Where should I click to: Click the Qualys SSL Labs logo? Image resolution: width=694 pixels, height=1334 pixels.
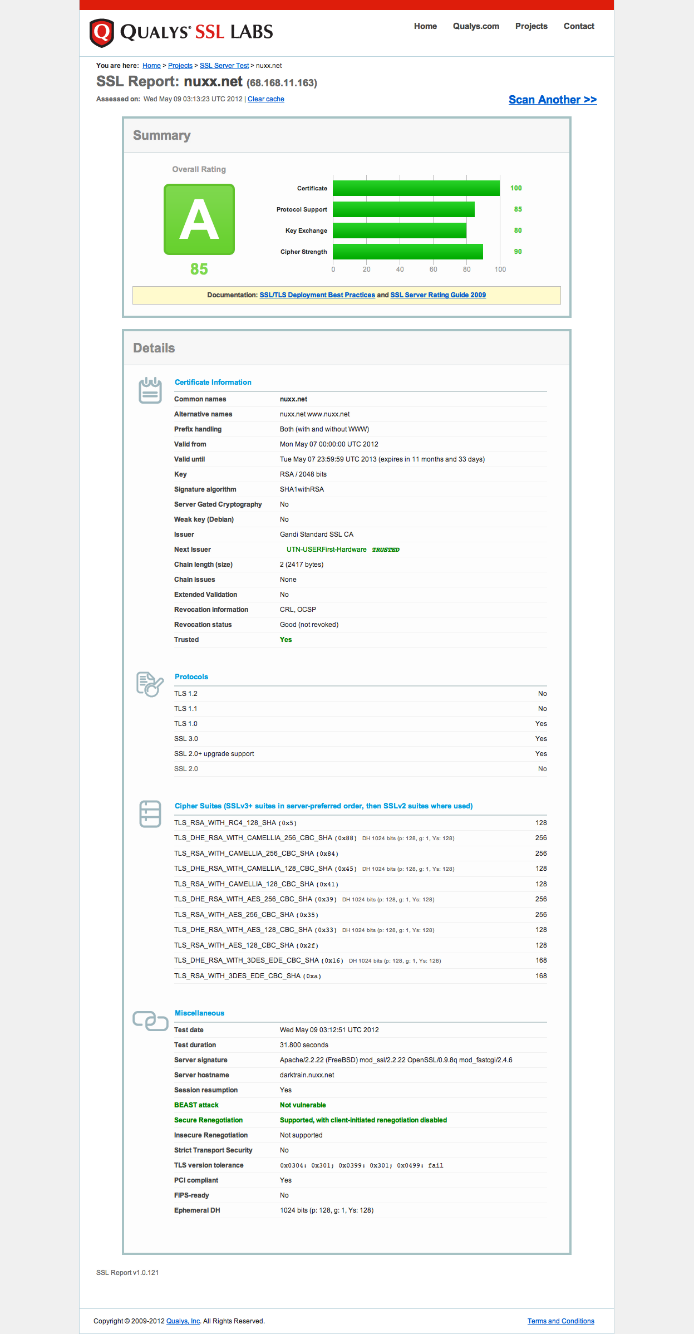tap(181, 33)
